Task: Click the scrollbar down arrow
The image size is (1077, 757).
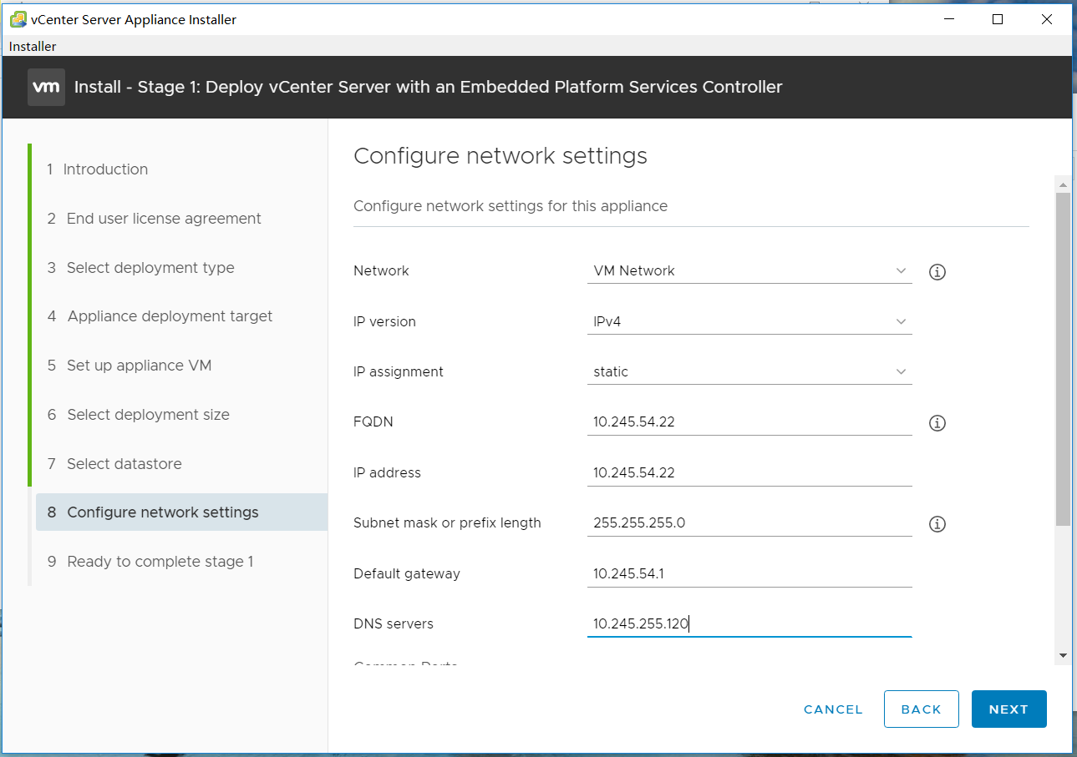Action: click(1063, 656)
